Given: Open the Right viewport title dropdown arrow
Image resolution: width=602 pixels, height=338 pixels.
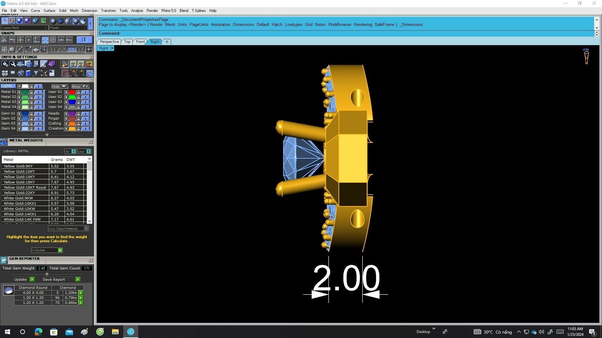Looking at the screenshot, I should 112,48.
